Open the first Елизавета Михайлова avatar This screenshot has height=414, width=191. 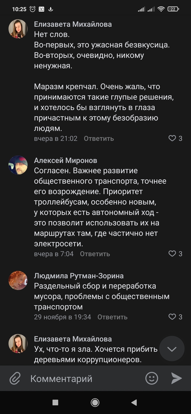18,29
